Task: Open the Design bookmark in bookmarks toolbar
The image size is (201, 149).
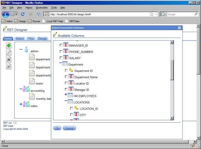Action: pyautogui.click(x=20, y=21)
